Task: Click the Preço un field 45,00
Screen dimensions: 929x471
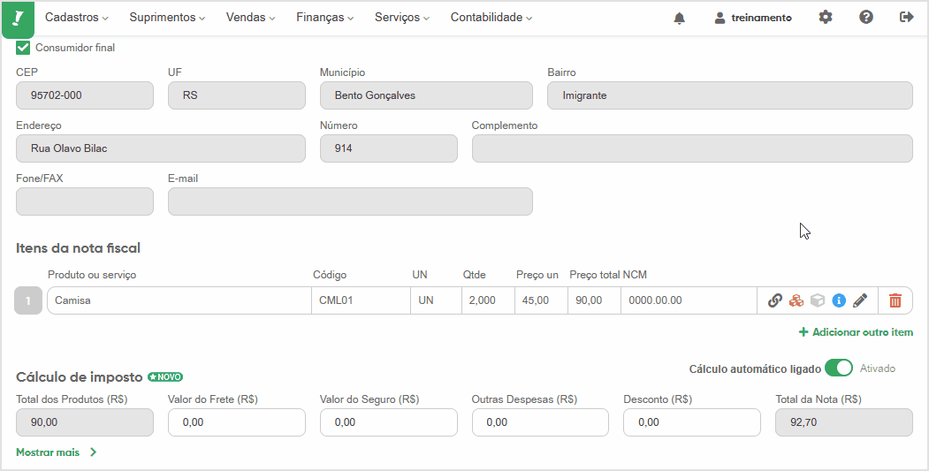Action: pyautogui.click(x=542, y=300)
